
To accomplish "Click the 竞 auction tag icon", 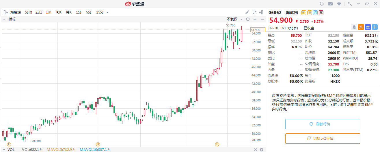I will point(321,13).
